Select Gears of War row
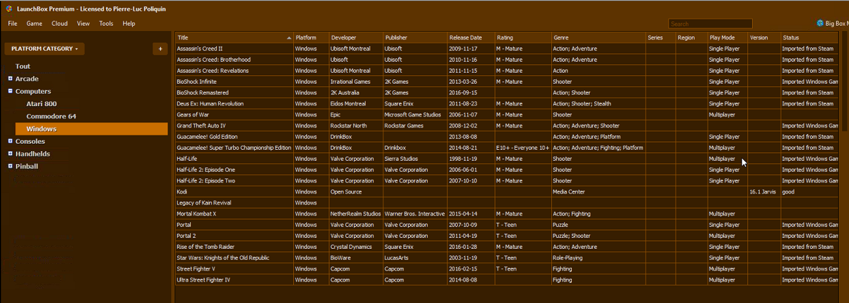The height and width of the screenshot is (303, 849). point(507,115)
